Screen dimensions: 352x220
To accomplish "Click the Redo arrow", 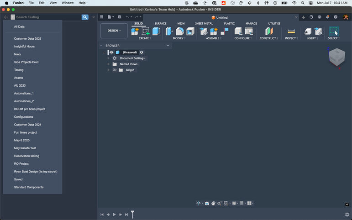I will click(137, 17).
